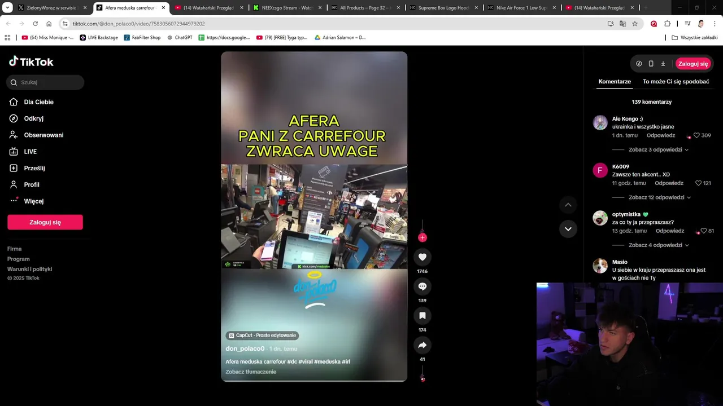Click the TikTok logo

click(x=31, y=61)
